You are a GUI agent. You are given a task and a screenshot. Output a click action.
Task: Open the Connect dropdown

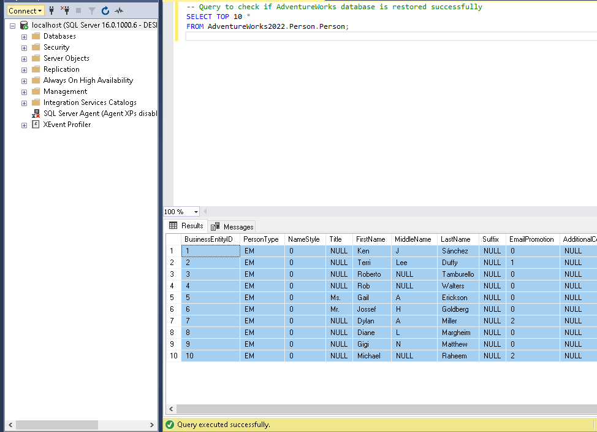click(26, 10)
